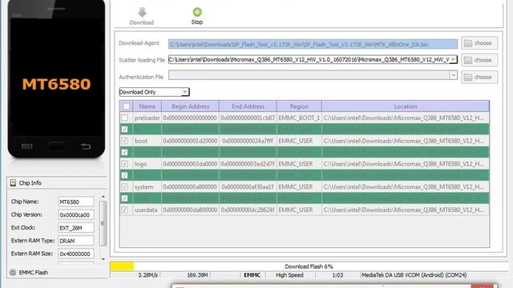Tap the phone image back arrow key

pyautogui.click(x=86, y=146)
